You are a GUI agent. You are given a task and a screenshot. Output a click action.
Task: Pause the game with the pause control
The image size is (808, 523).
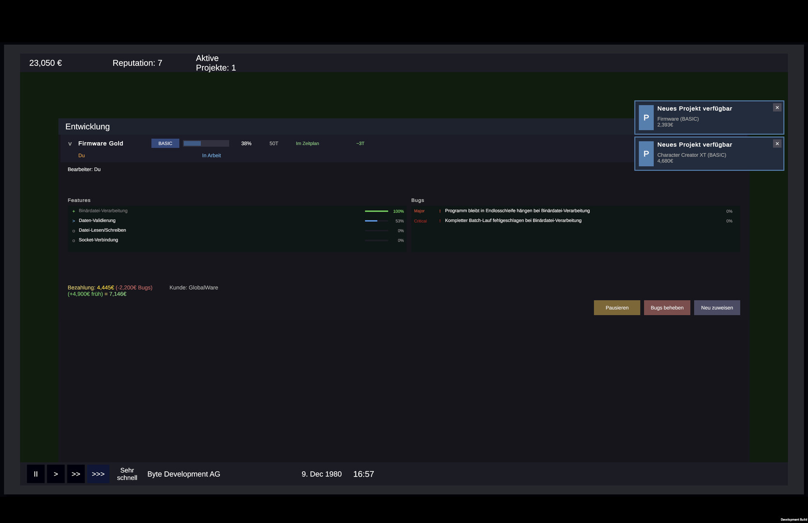[35, 474]
